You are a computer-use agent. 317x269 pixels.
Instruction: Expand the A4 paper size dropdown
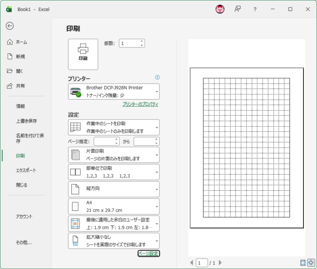[x=157, y=207]
